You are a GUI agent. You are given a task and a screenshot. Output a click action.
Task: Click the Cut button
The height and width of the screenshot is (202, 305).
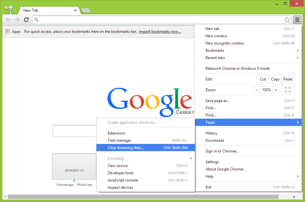point(263,79)
